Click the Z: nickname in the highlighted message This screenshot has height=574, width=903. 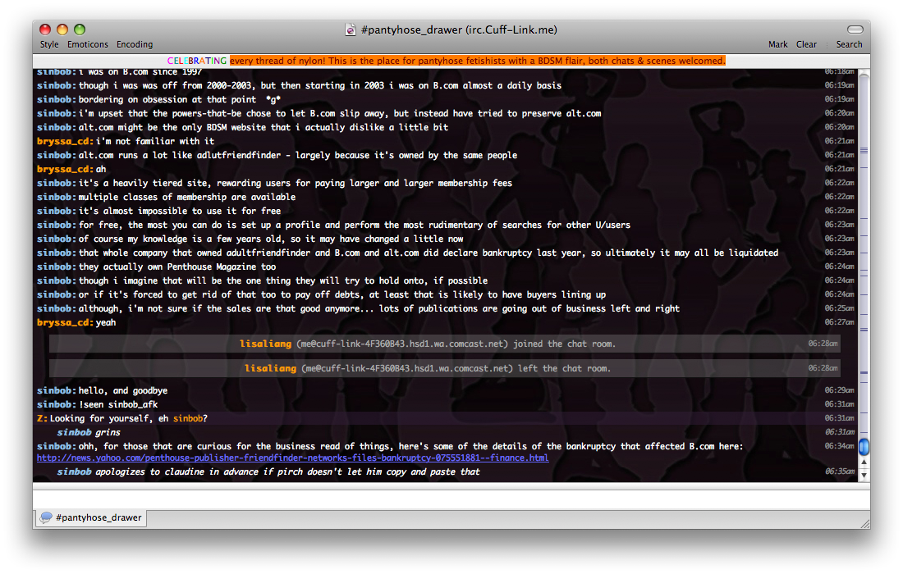click(42, 419)
